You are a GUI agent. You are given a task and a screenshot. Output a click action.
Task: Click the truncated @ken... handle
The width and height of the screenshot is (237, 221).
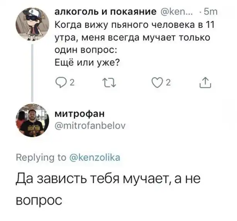pyautogui.click(x=174, y=13)
